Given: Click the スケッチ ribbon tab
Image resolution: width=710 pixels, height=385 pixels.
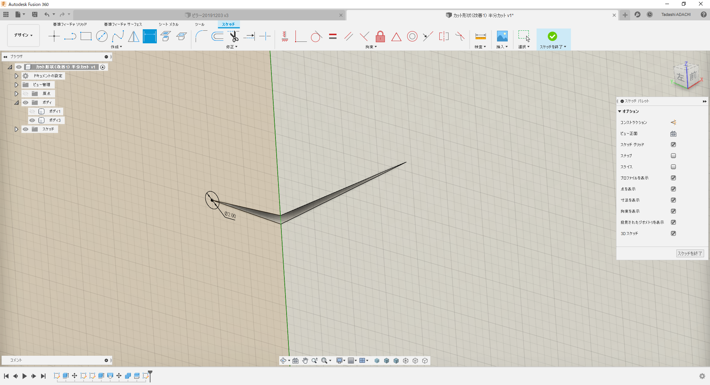Looking at the screenshot, I should [x=228, y=24].
